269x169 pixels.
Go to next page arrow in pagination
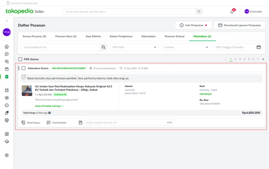263,59
